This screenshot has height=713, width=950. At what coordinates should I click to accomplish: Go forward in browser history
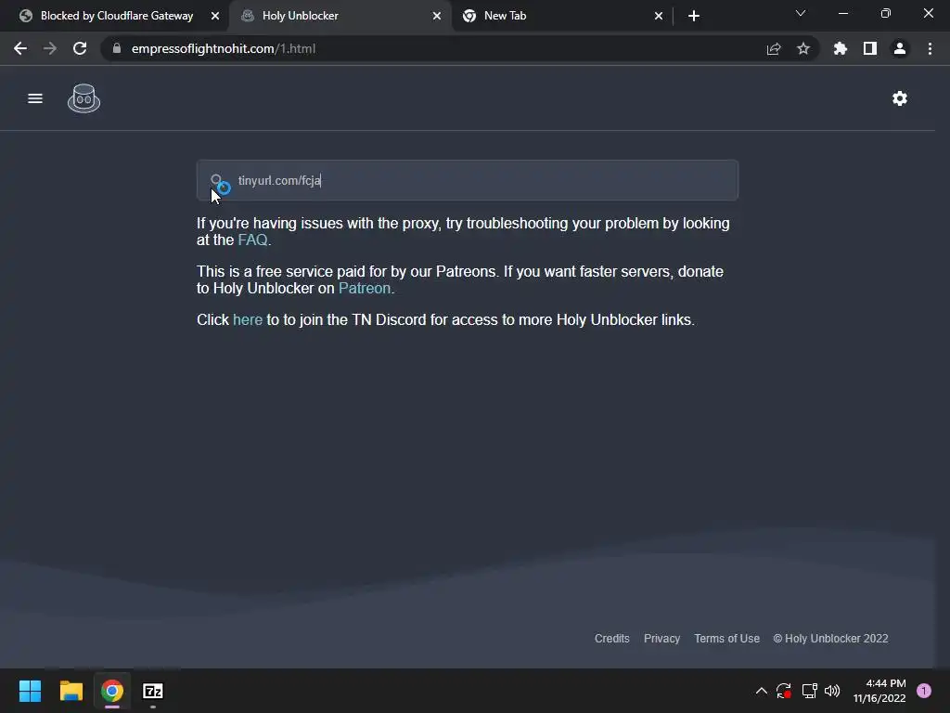click(x=50, y=48)
